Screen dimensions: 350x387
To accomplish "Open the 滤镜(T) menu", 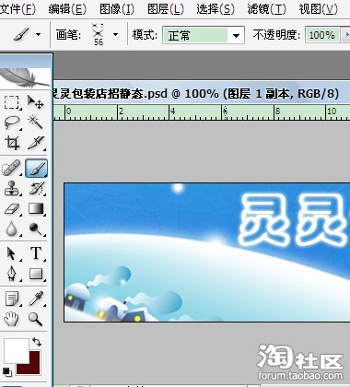I will click(x=266, y=9).
